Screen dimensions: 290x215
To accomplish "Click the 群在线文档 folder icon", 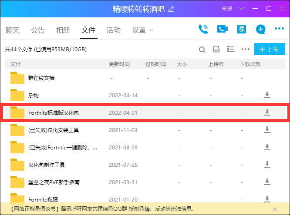I will coord(17,78).
